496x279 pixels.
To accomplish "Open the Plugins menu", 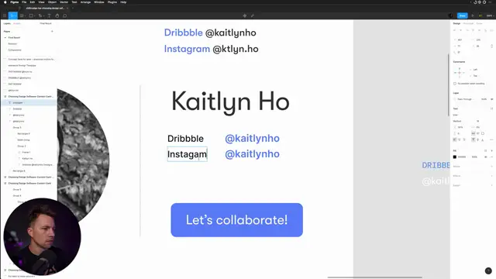I will [112, 2].
